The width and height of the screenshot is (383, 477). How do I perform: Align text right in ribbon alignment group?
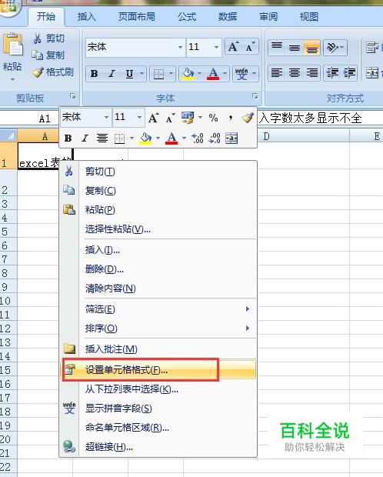pos(311,73)
